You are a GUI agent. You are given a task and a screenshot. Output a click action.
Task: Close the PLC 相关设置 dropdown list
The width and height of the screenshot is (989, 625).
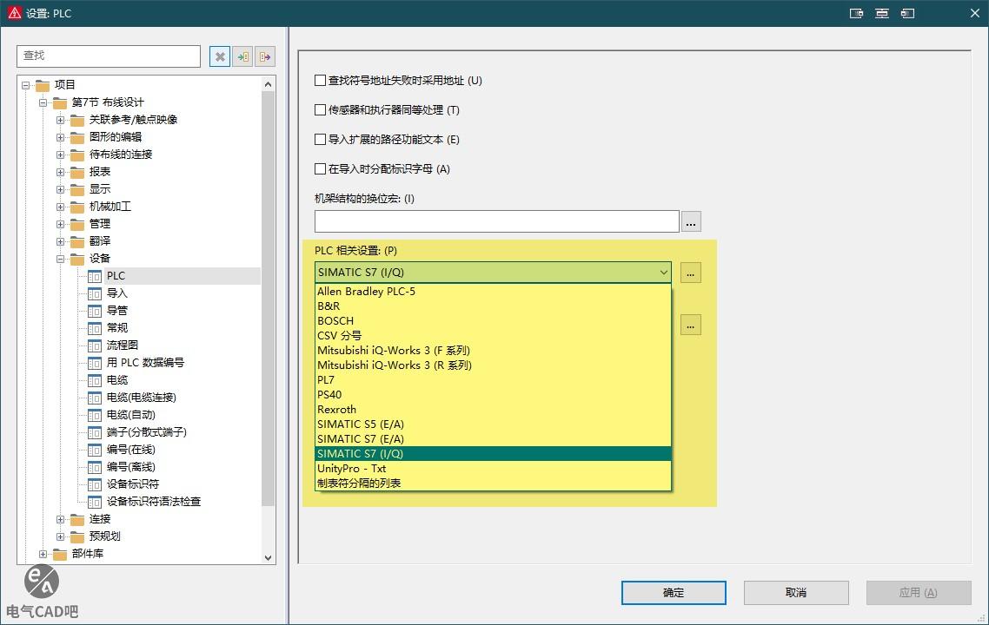[664, 273]
